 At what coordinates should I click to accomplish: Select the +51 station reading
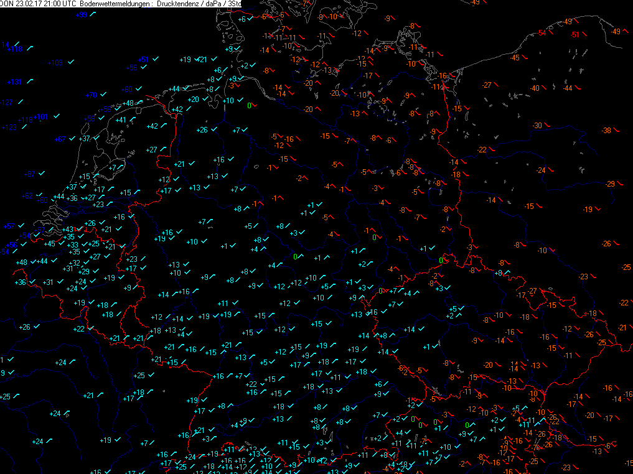143,60
